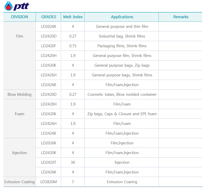Screen dimensions: 206x189
Task: Select the 'Extrusion Coaring' application cell
Action: 122,182
